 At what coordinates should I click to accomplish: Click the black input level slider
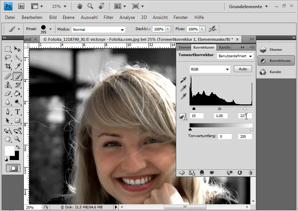pyautogui.click(x=194, y=108)
